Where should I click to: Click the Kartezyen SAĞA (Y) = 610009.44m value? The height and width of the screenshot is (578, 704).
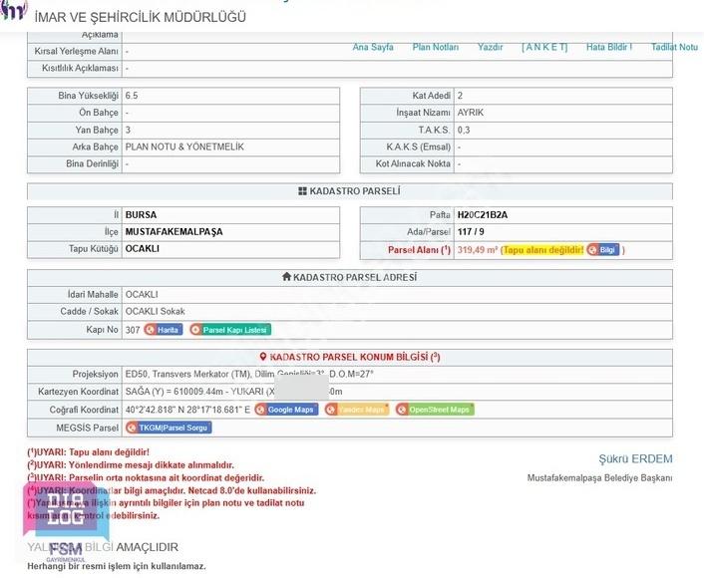(175, 392)
